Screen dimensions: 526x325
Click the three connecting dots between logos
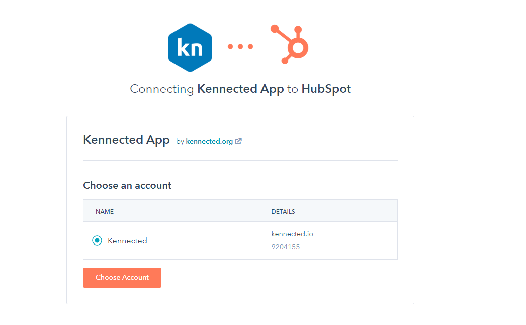pyautogui.click(x=240, y=47)
